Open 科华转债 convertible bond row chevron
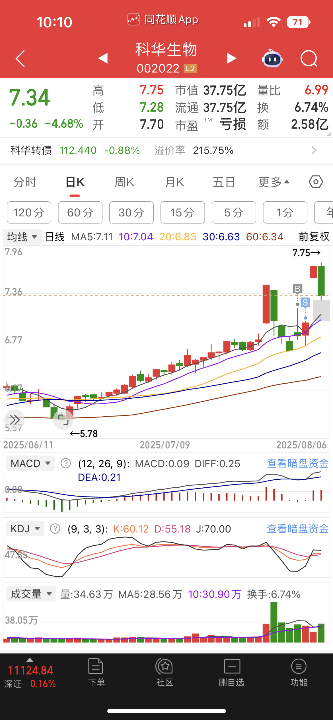The width and height of the screenshot is (333, 720). click(x=314, y=150)
